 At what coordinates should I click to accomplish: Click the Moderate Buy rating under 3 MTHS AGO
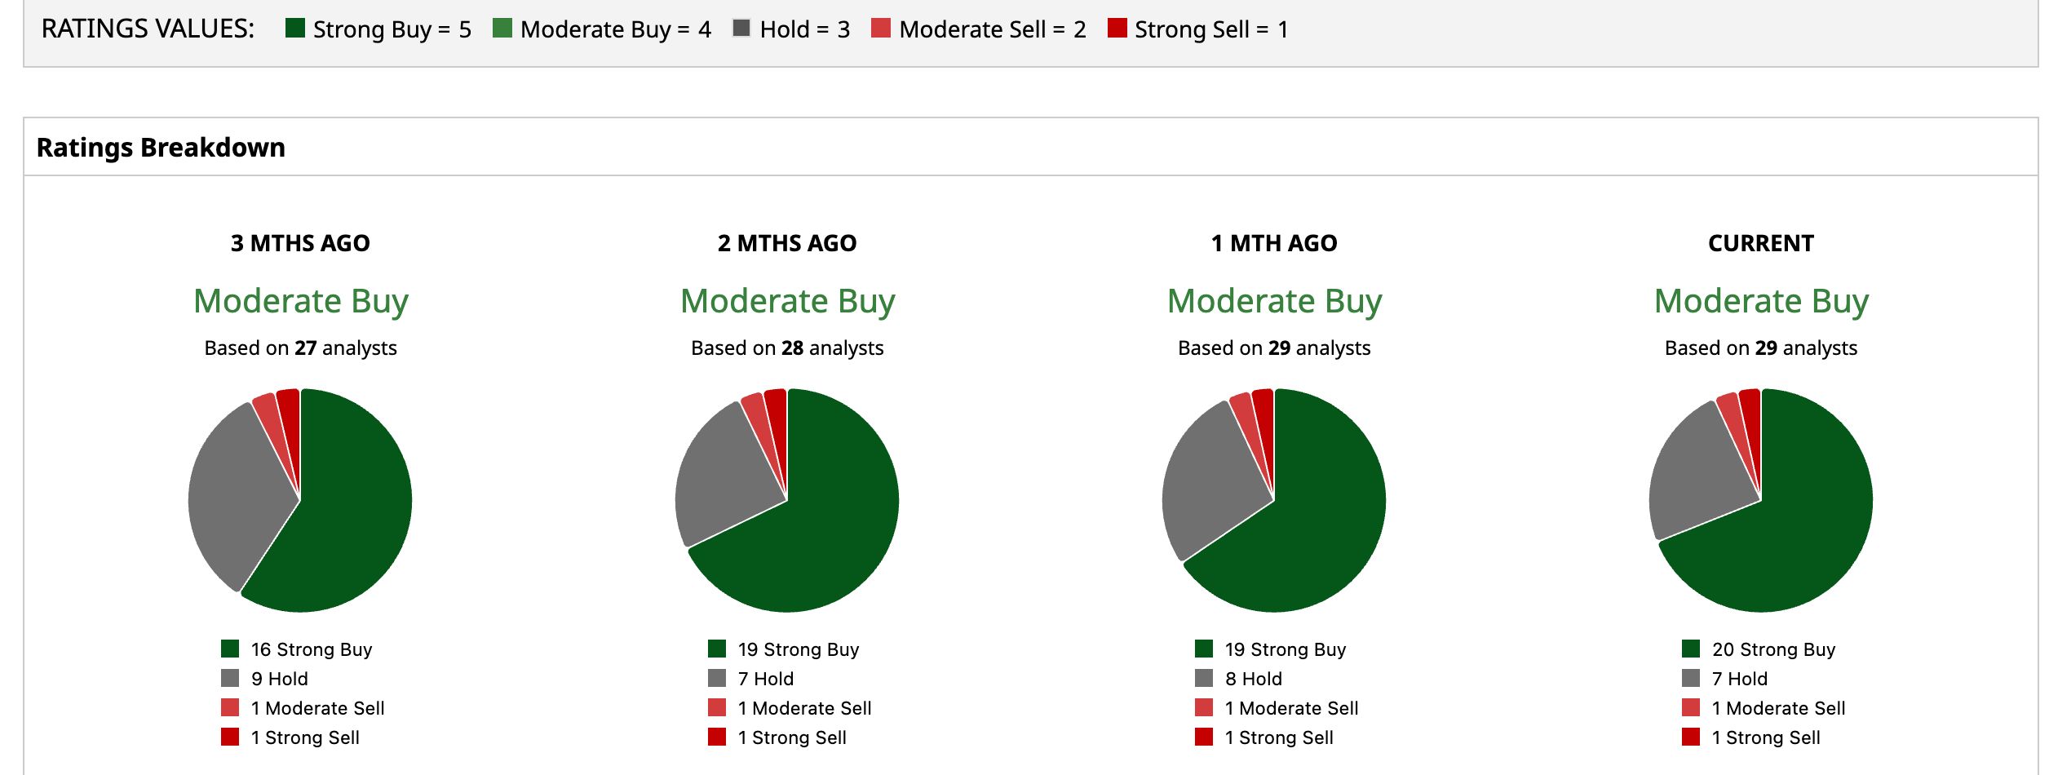click(300, 301)
